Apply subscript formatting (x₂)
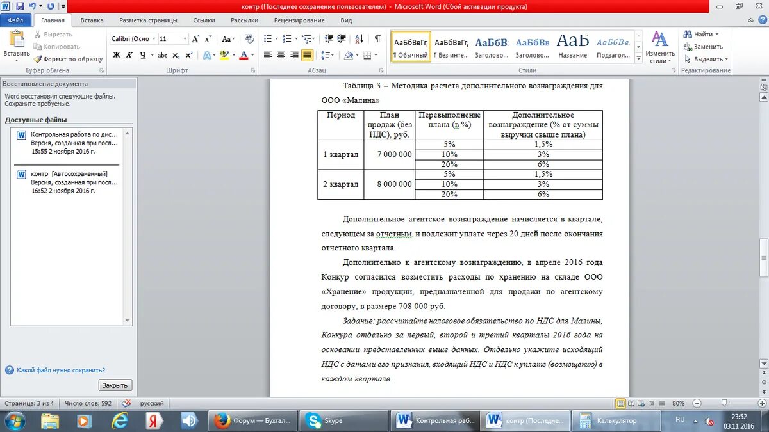The height and width of the screenshot is (432, 769). pos(176,55)
